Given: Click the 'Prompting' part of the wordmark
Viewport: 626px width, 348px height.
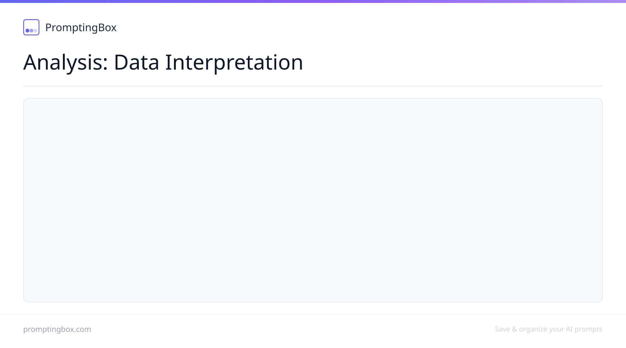Looking at the screenshot, I should 72,28.
